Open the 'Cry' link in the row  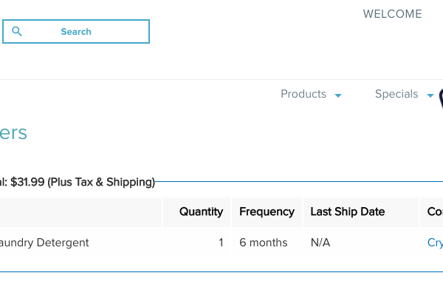[x=435, y=243]
